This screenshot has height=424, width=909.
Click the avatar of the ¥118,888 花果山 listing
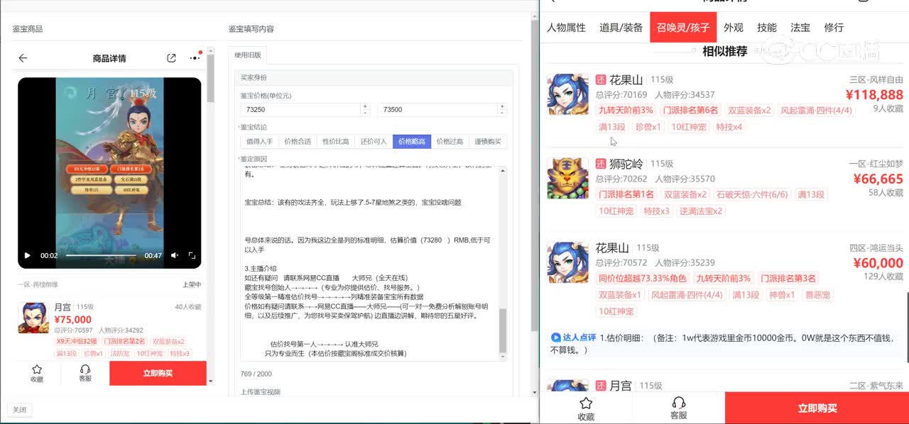coord(567,94)
